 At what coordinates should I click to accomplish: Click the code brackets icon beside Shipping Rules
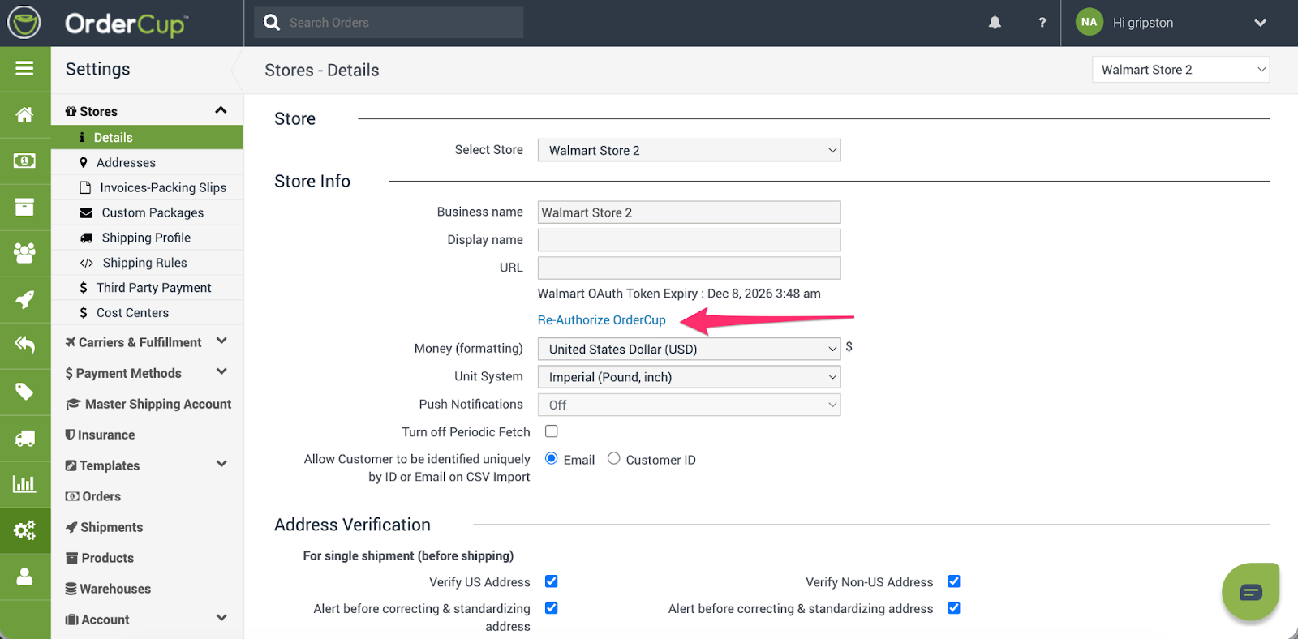tap(87, 263)
